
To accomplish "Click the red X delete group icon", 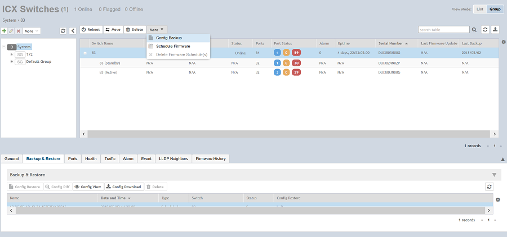I will pyautogui.click(x=19, y=31).
